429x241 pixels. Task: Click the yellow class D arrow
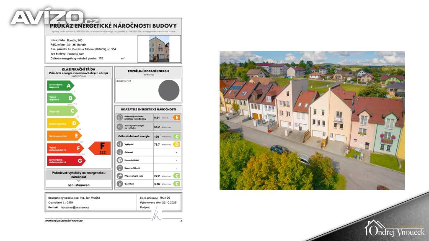point(63,123)
